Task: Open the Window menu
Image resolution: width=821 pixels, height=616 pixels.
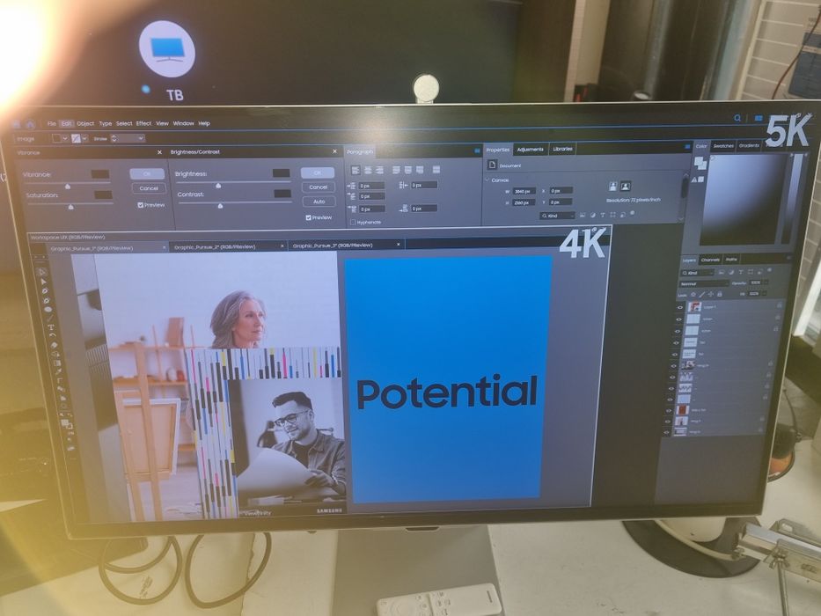Action: [183, 123]
